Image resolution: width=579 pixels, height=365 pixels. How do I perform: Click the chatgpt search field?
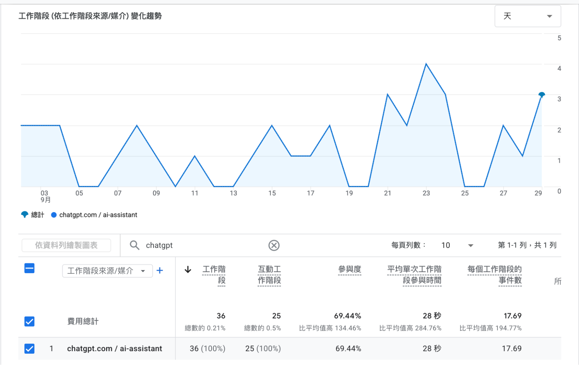tap(203, 245)
